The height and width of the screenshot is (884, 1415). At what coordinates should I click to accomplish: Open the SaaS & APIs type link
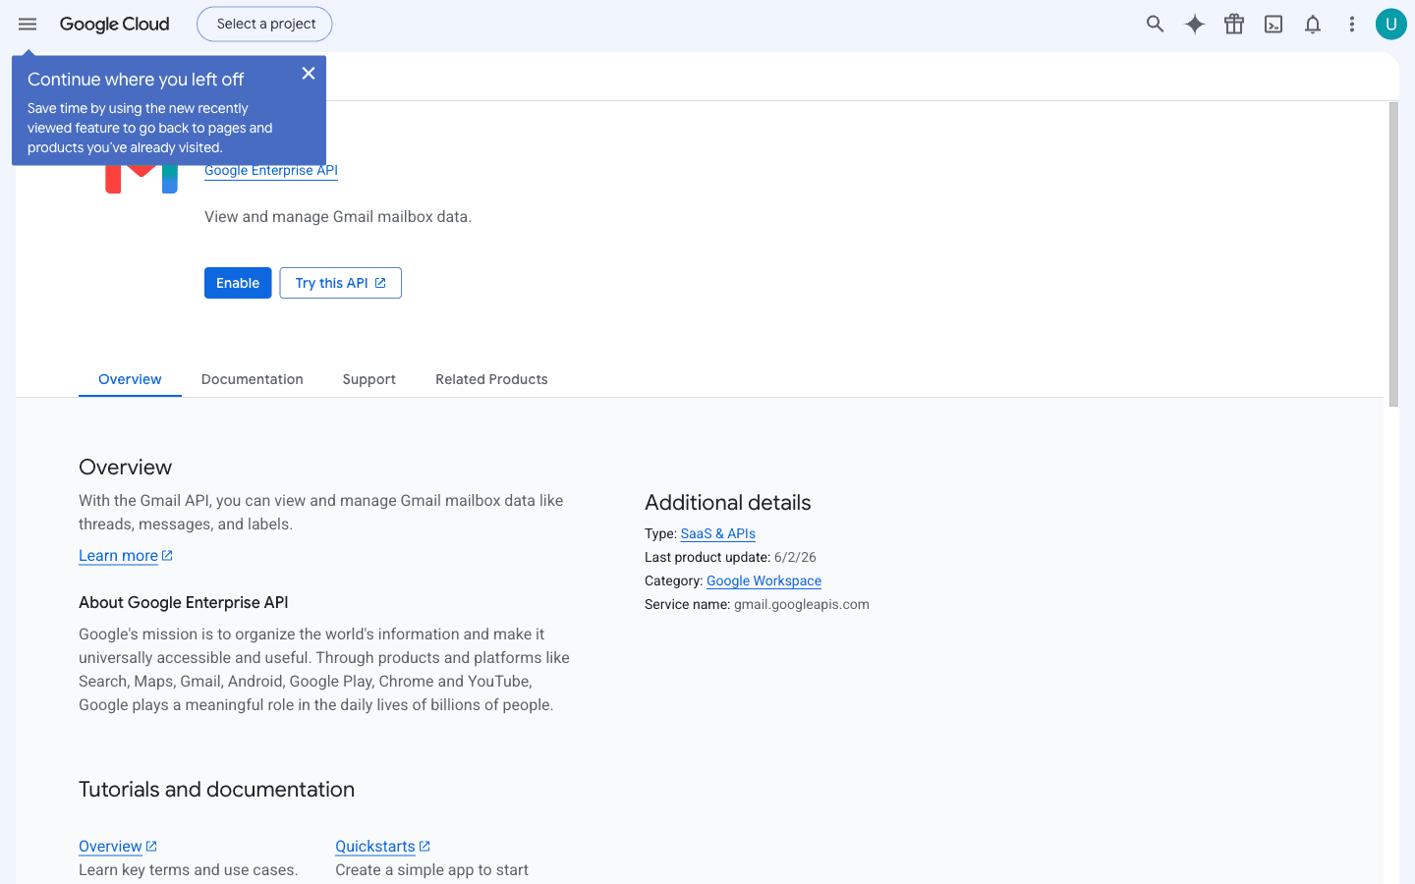point(718,533)
